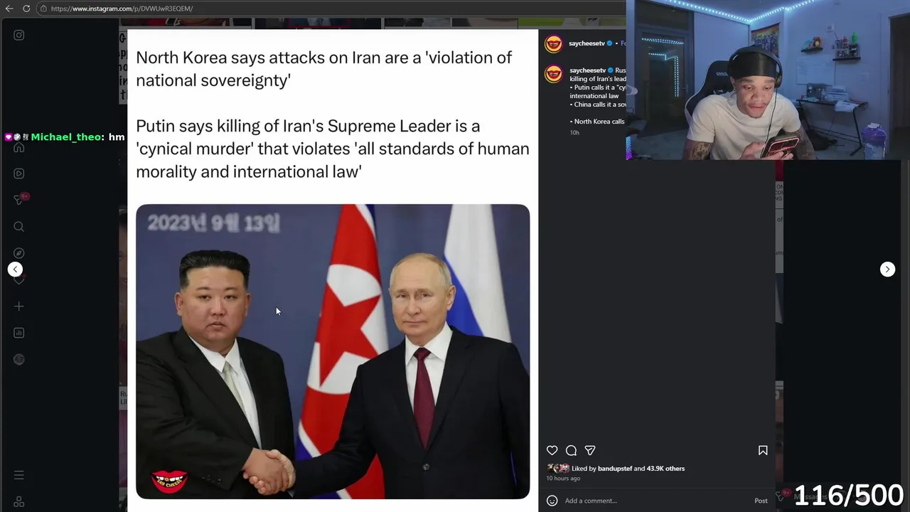This screenshot has height=512, width=910.
Task: Open Messages icon with notification badge
Action: pyautogui.click(x=19, y=200)
